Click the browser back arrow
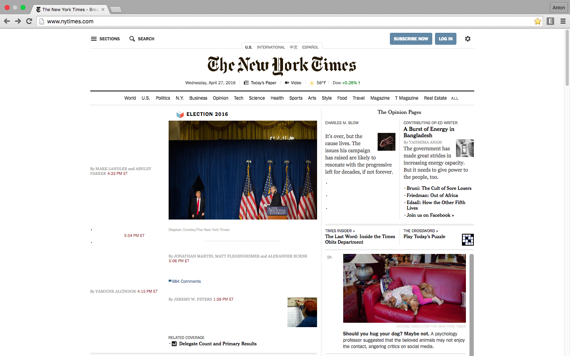 7,21
